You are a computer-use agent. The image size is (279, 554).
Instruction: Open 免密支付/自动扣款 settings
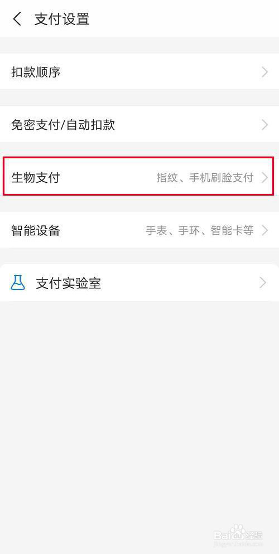tap(139, 125)
